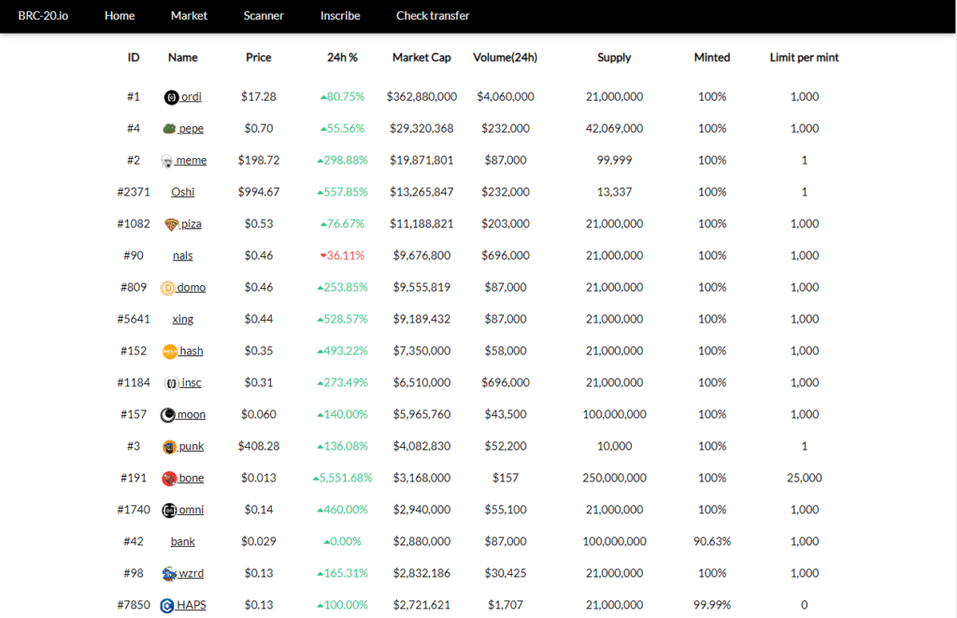The image size is (957, 618).
Task: Click the hash orange circle icon
Action: pyautogui.click(x=170, y=352)
